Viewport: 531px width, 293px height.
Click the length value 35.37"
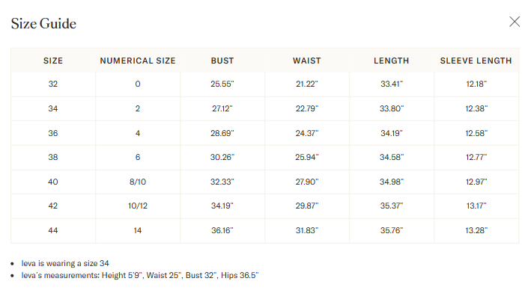tap(392, 206)
